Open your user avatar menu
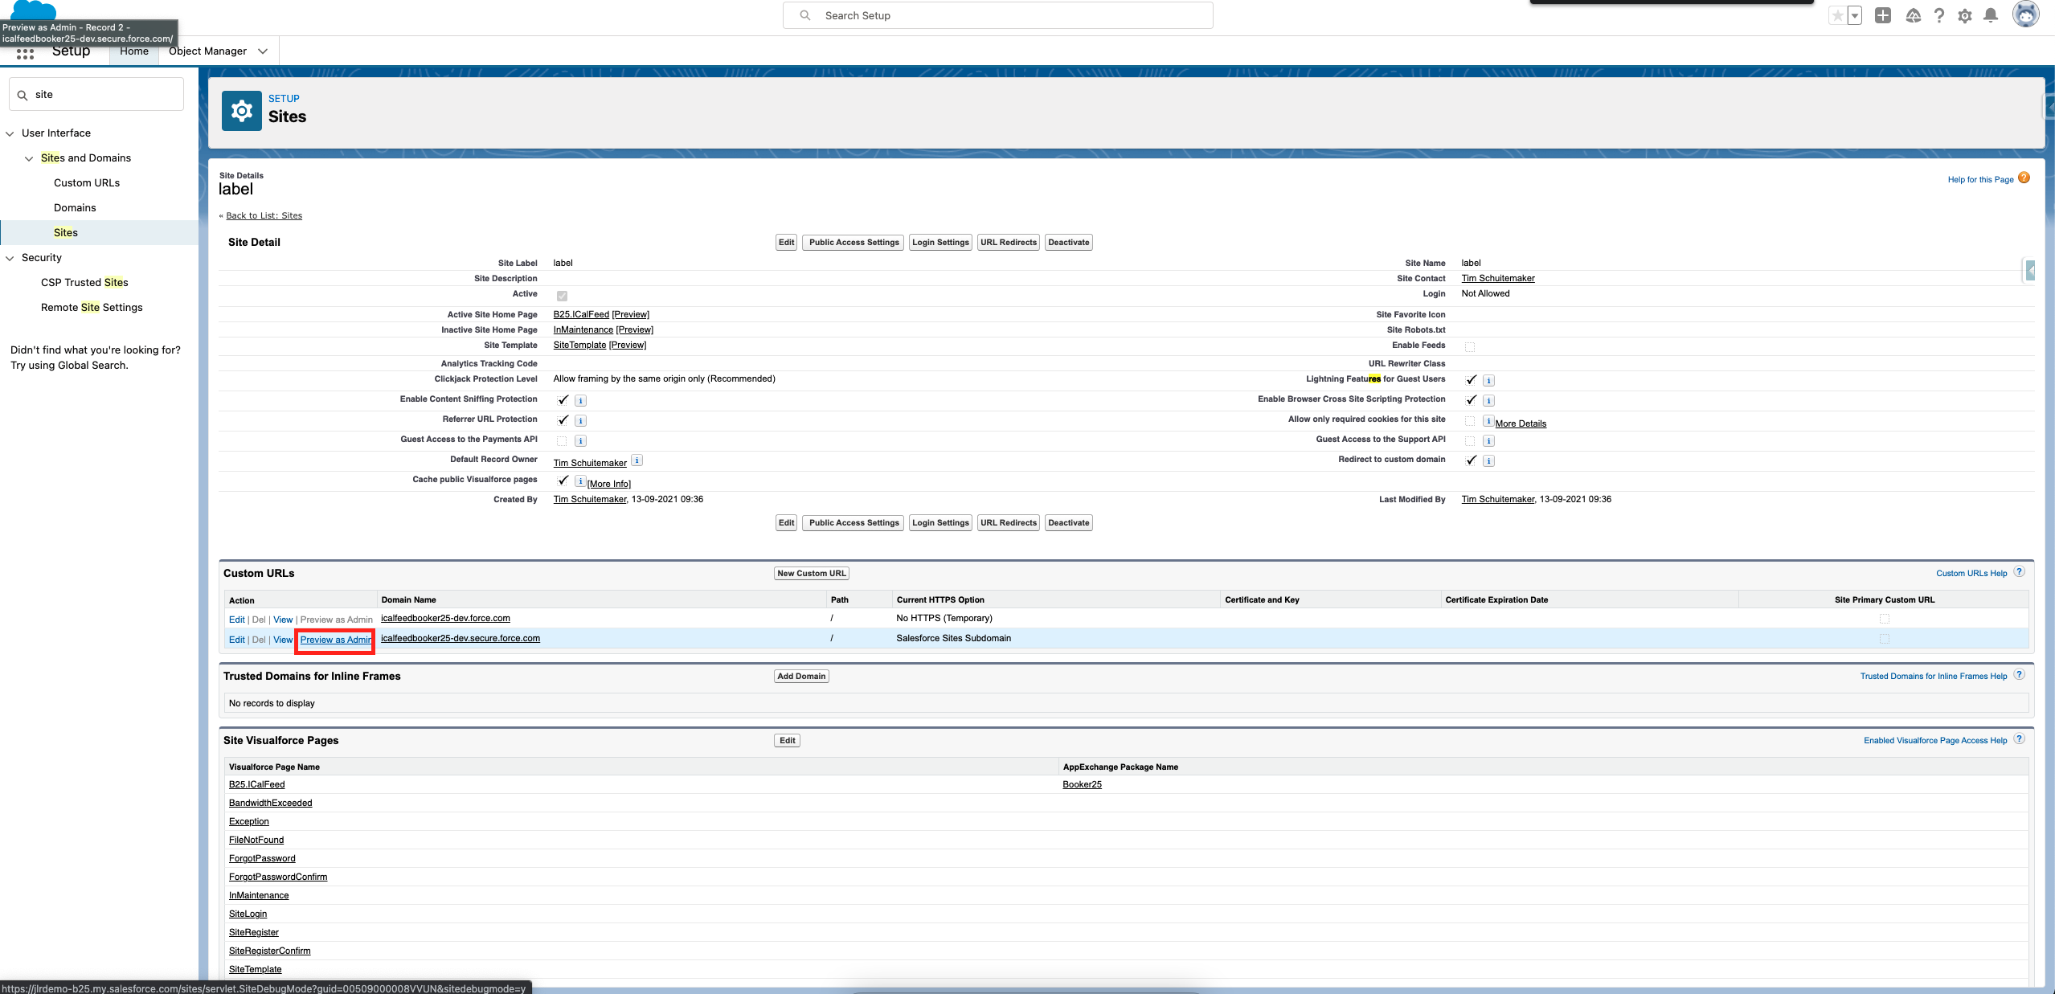This screenshot has width=2055, height=994. pyautogui.click(x=2026, y=14)
